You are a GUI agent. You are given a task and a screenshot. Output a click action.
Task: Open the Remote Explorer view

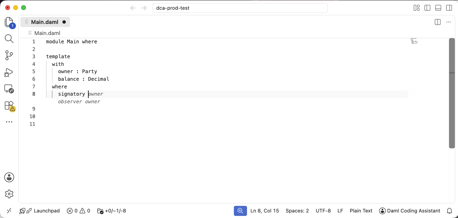pos(9,89)
